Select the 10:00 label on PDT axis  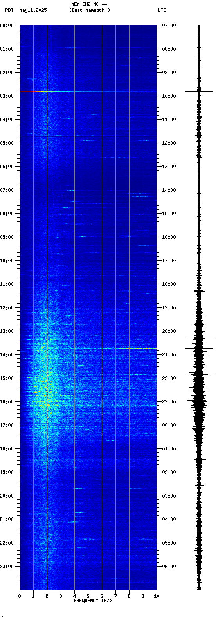tap(7, 261)
